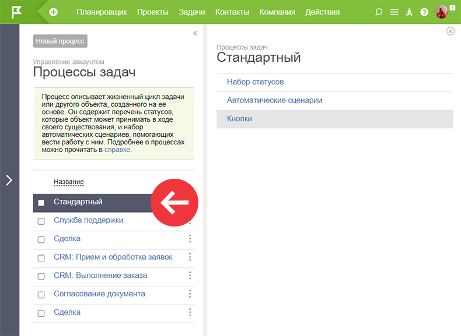Open three-dots menu for CRM: Выполнение заказа
461x336 pixels.
coord(190,275)
